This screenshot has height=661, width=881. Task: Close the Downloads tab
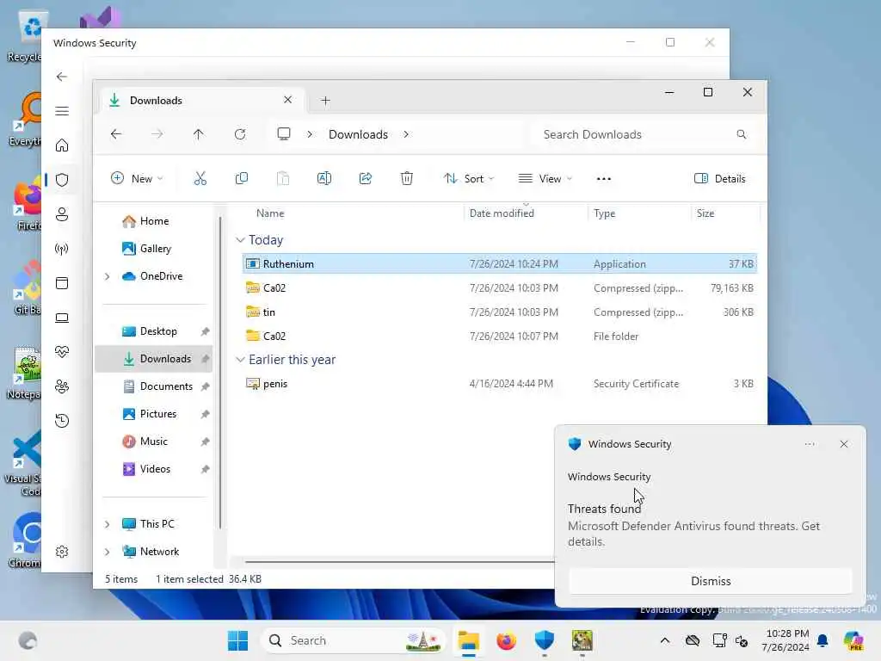pos(287,100)
